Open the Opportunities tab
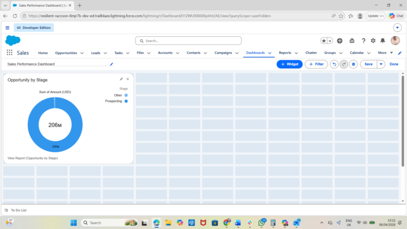This screenshot has width=407, height=229. coord(66,53)
